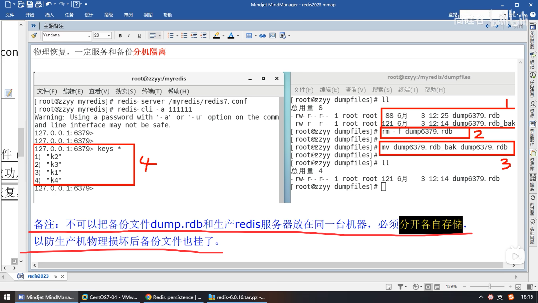Viewport: 538px width, 303px height.
Task: Open the Verdana font dropdown
Action: click(89, 36)
